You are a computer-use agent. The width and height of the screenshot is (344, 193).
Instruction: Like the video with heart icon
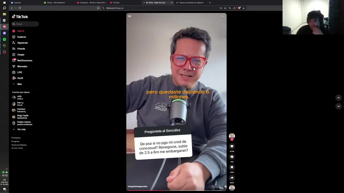coord(232,146)
